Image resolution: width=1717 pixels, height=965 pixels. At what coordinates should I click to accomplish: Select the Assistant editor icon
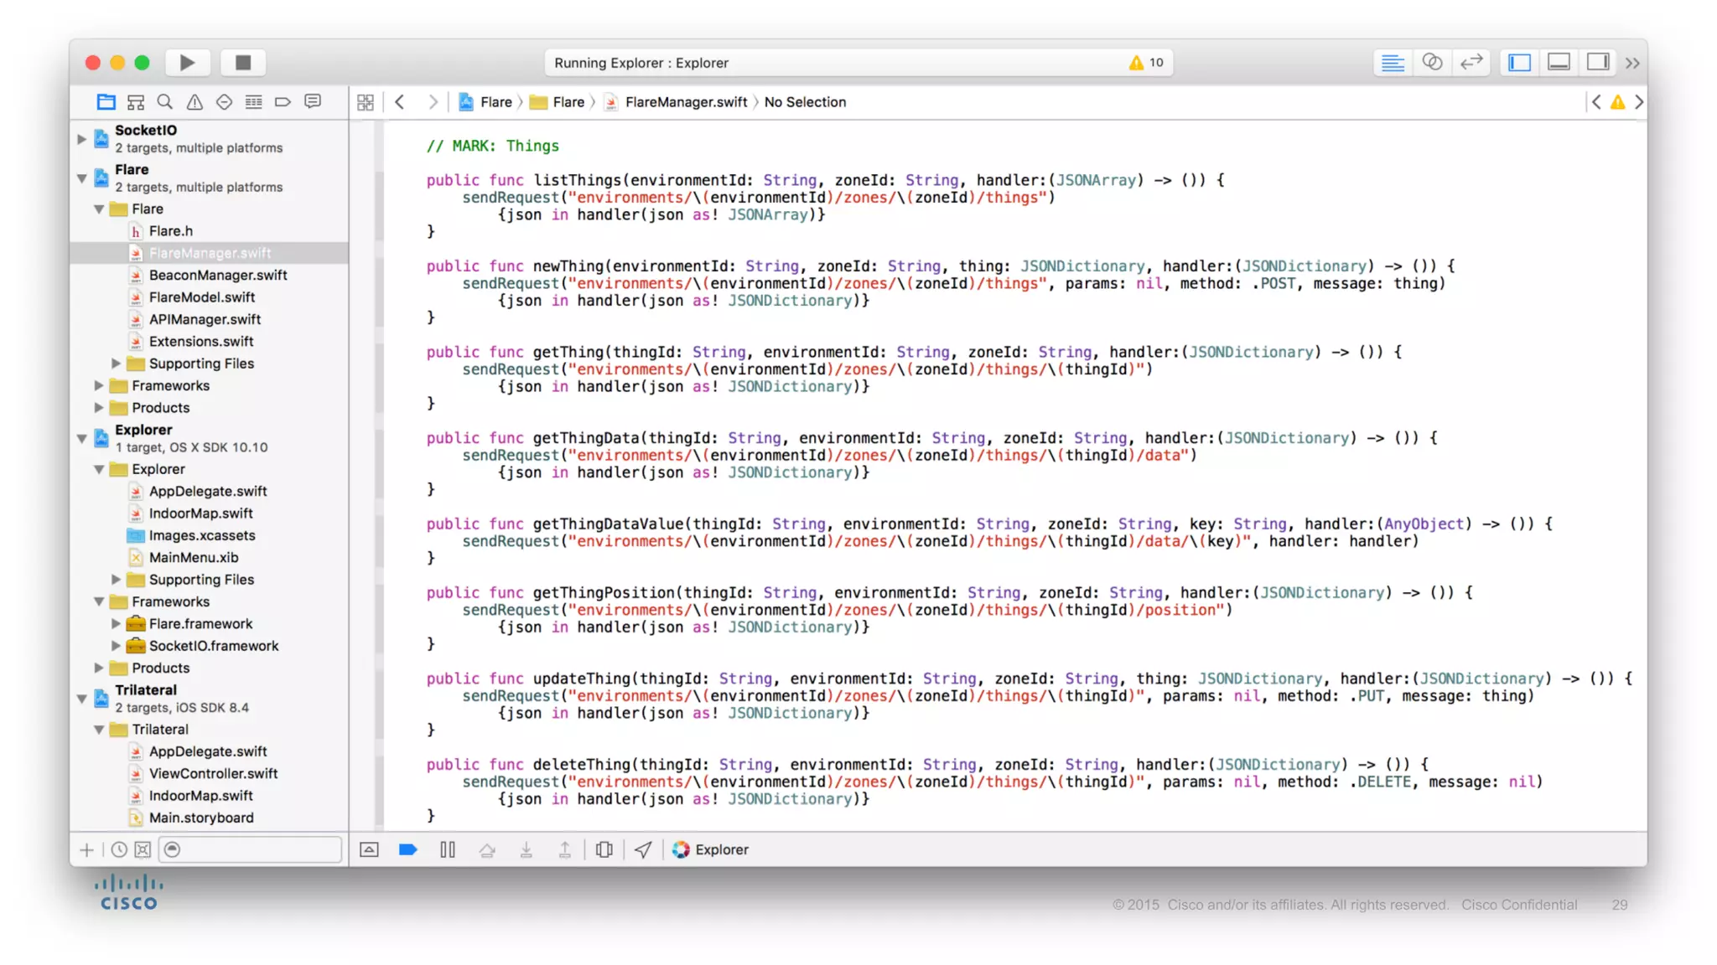[x=1432, y=62]
